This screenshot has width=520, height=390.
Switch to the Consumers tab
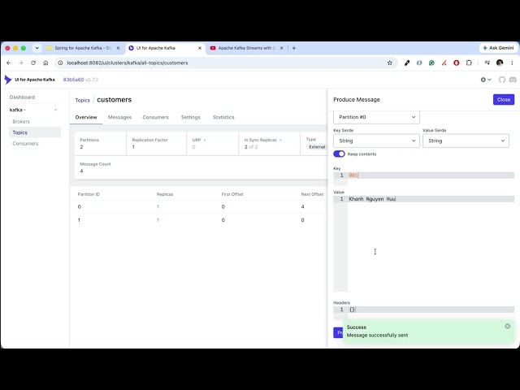pyautogui.click(x=155, y=117)
